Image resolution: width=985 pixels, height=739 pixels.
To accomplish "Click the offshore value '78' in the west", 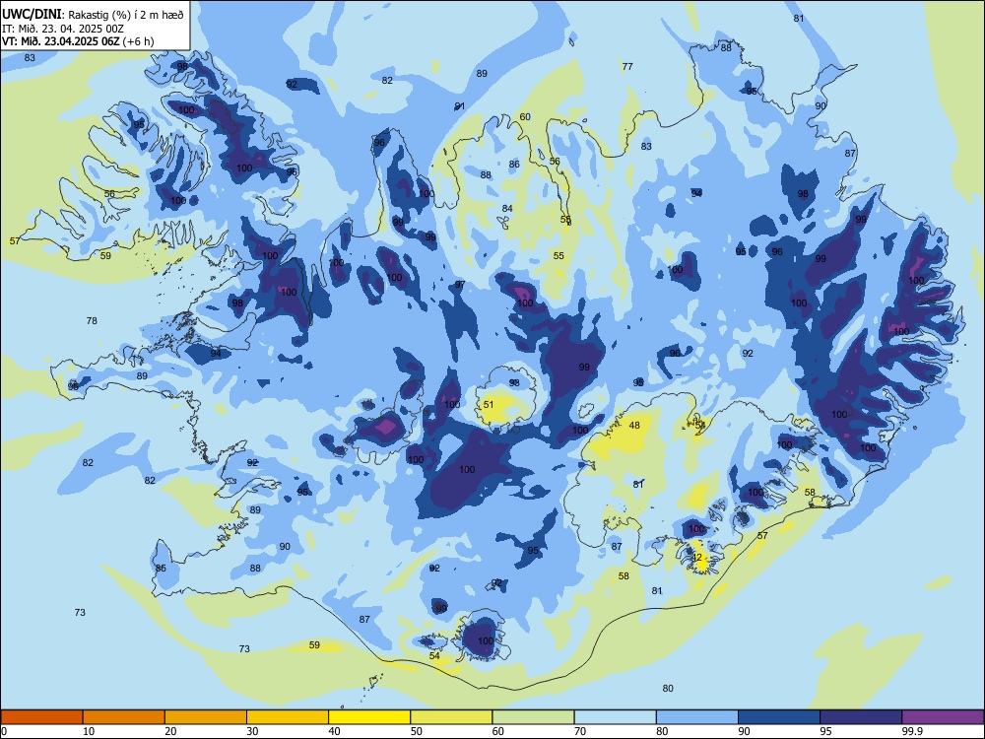I will 92,320.
